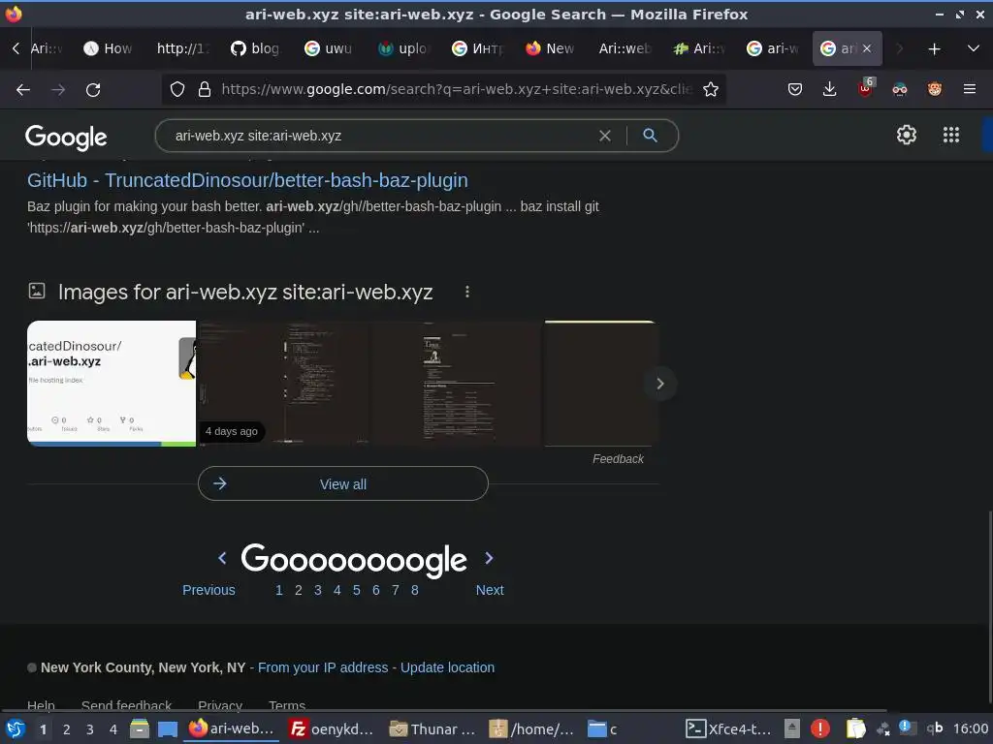Open the TruncatedDinosour ari-web.xyz image thumbnail
Viewport: 993px width, 744px height.
[112, 384]
